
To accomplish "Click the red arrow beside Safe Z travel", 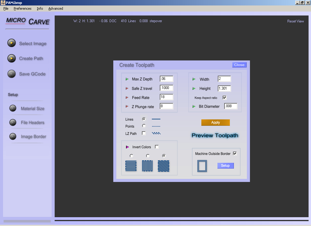I will [127, 88].
